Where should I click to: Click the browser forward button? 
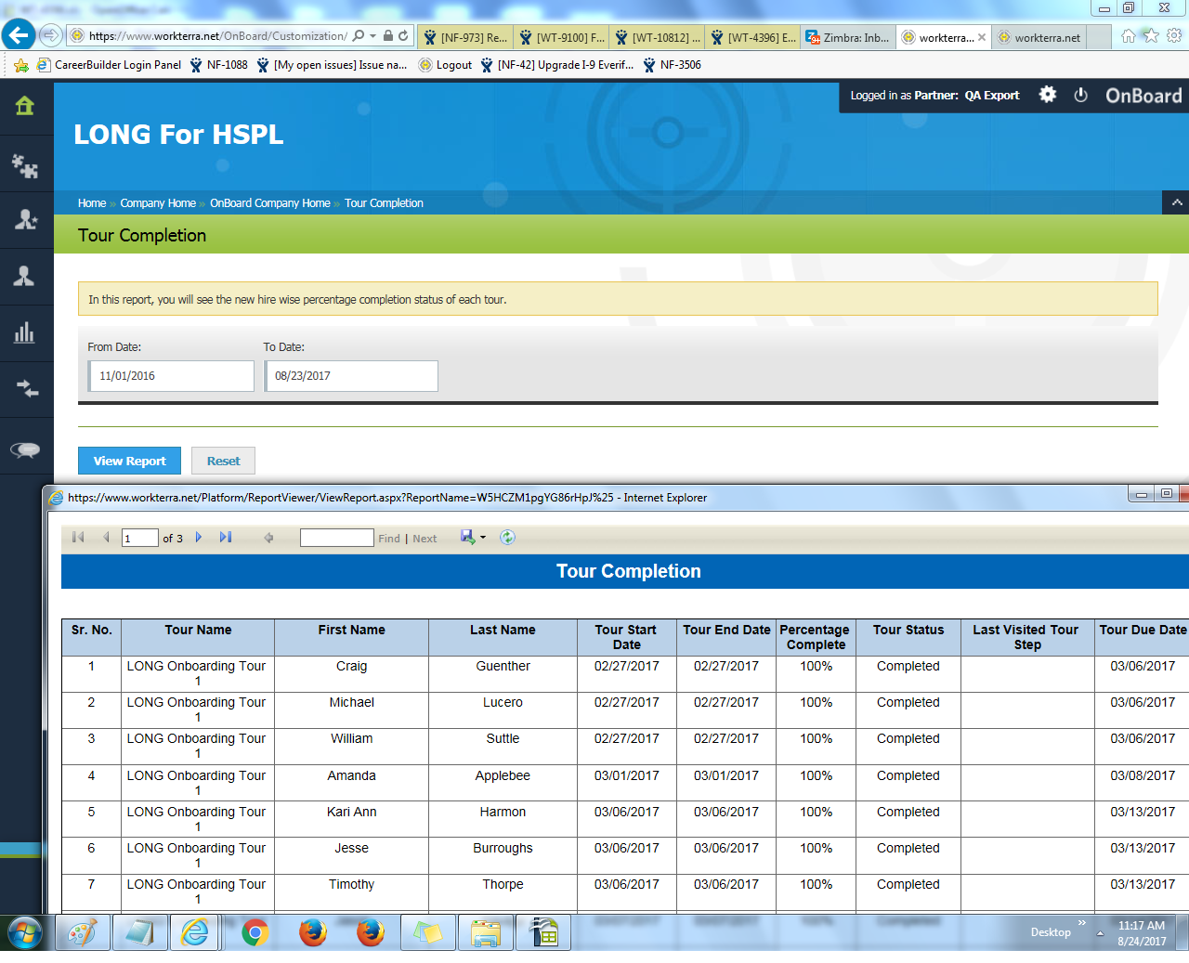[51, 35]
